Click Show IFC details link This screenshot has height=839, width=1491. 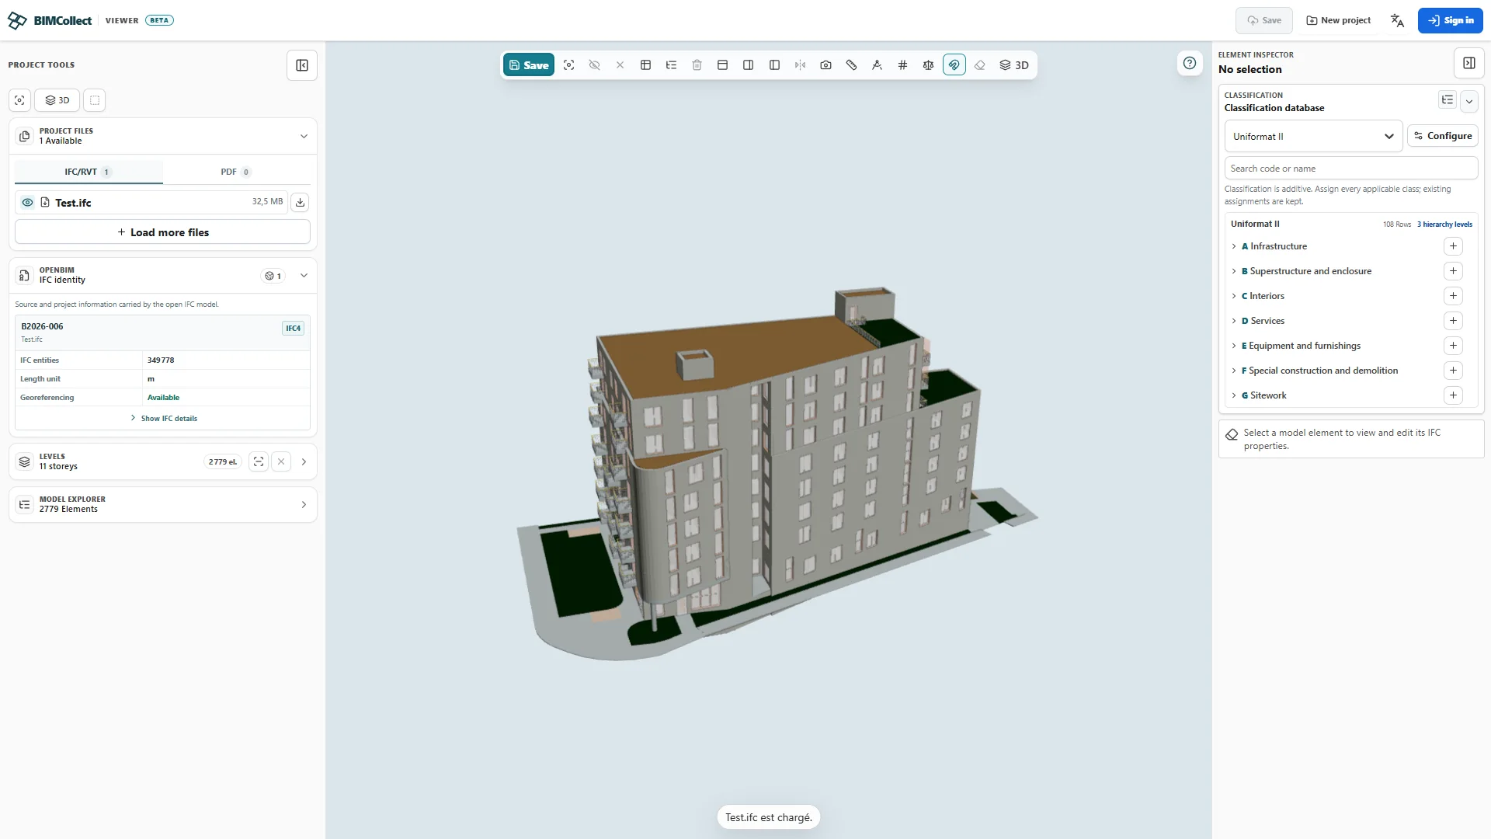click(164, 418)
